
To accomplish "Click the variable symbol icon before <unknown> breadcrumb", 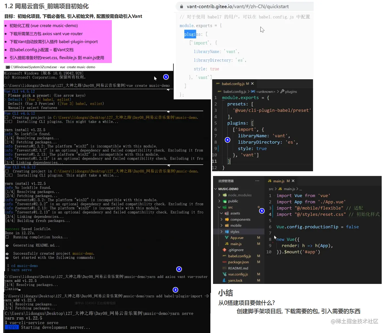I will (x=254, y=91).
